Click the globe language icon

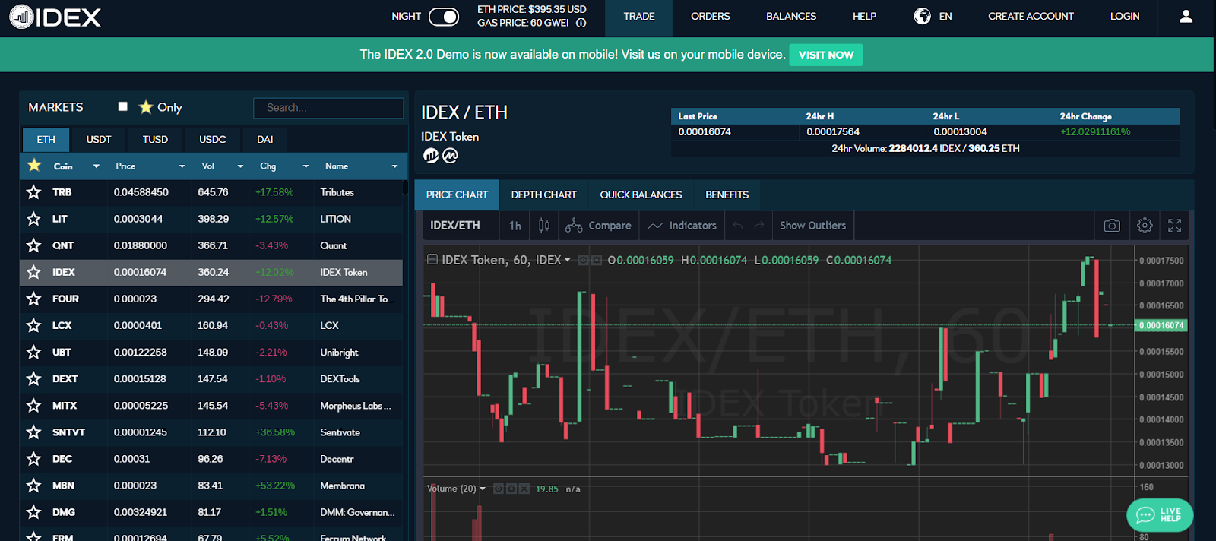[x=922, y=16]
